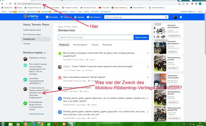Open the kebab menu for the любить люблю question

[x=148, y=98]
